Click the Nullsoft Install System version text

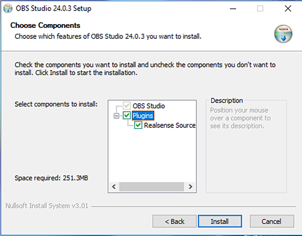point(47,206)
